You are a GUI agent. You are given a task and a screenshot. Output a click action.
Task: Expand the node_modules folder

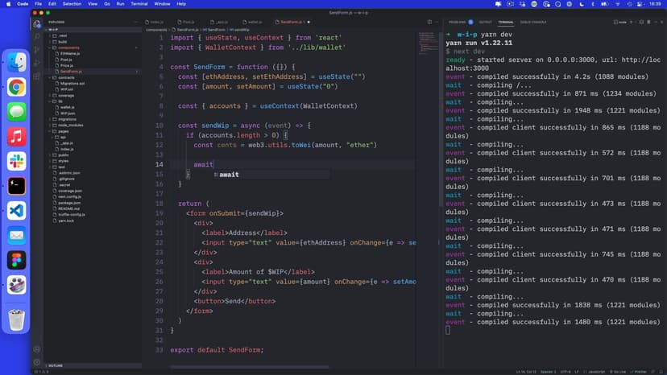(70, 125)
